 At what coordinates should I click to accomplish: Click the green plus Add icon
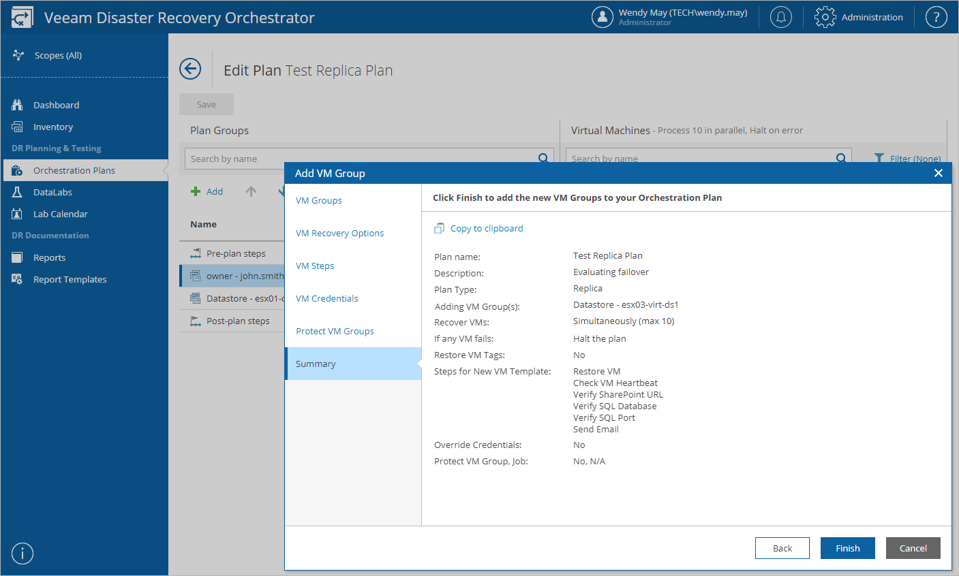196,191
